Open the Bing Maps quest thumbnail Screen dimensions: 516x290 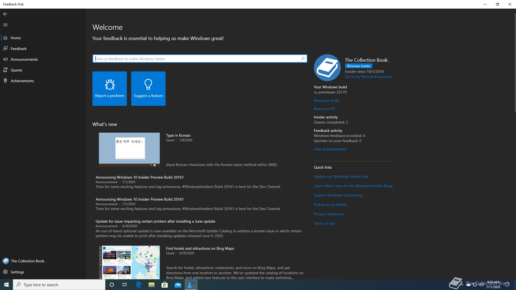click(x=129, y=262)
